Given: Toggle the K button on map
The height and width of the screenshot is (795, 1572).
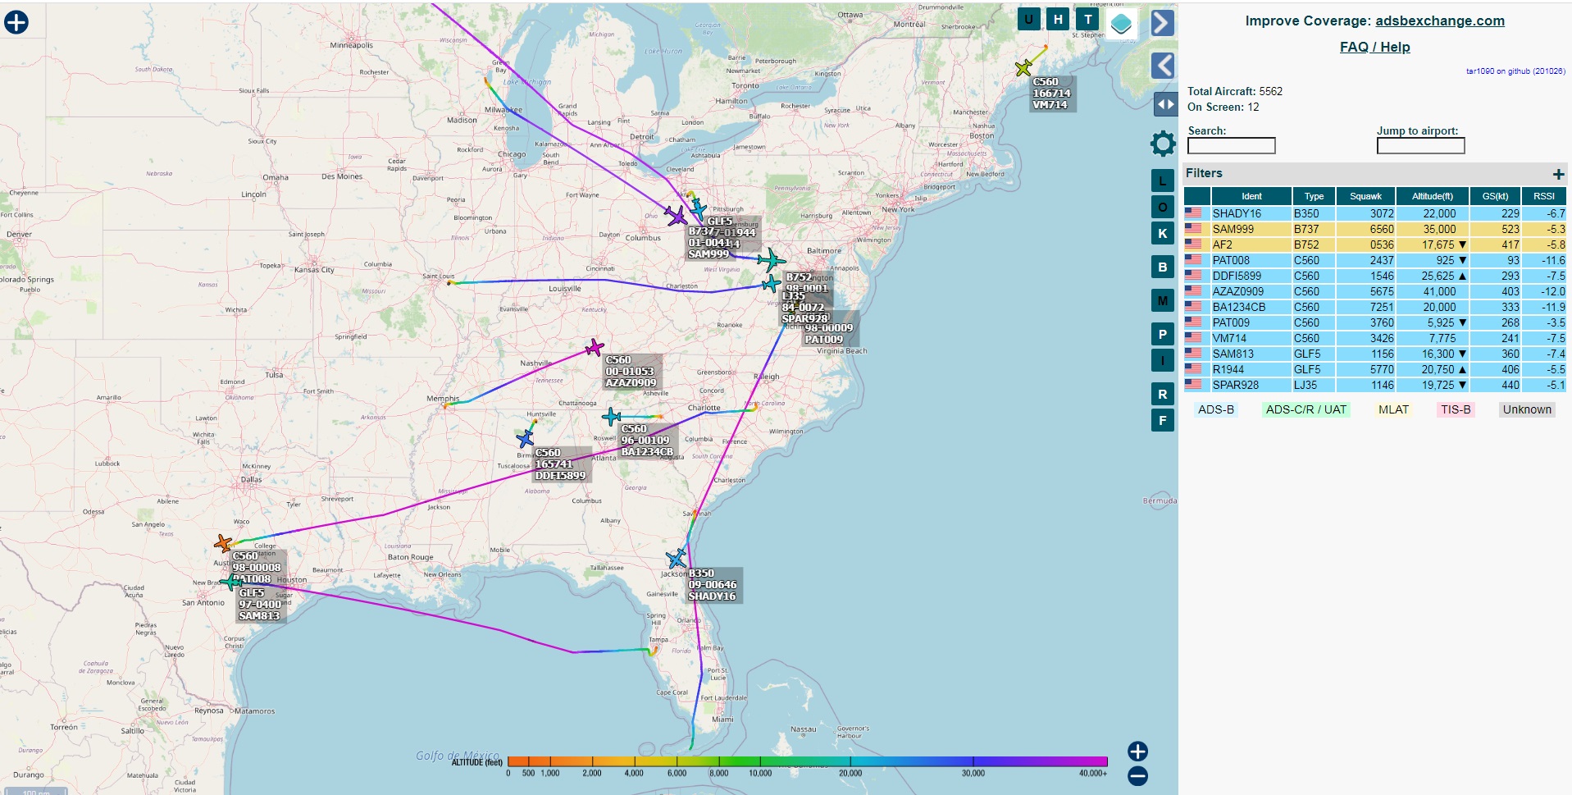Looking at the screenshot, I should point(1163,233).
